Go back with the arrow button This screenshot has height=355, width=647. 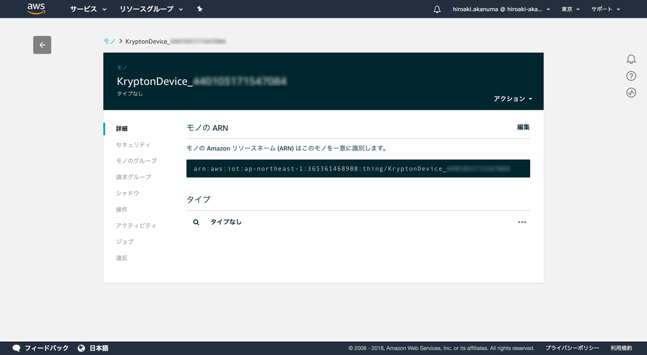tap(42, 45)
